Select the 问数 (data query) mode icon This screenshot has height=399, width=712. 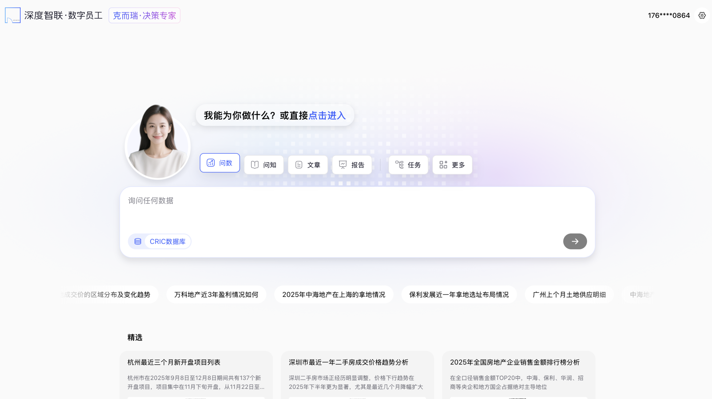pos(211,163)
